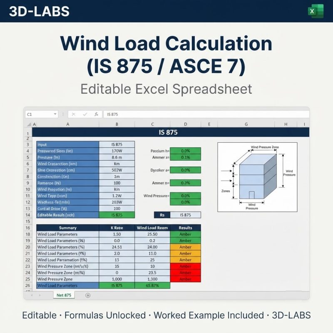Viewport: 333px width, 333px height.
Task: Click the 3D-LABS header logo text
Action: click(x=39, y=11)
